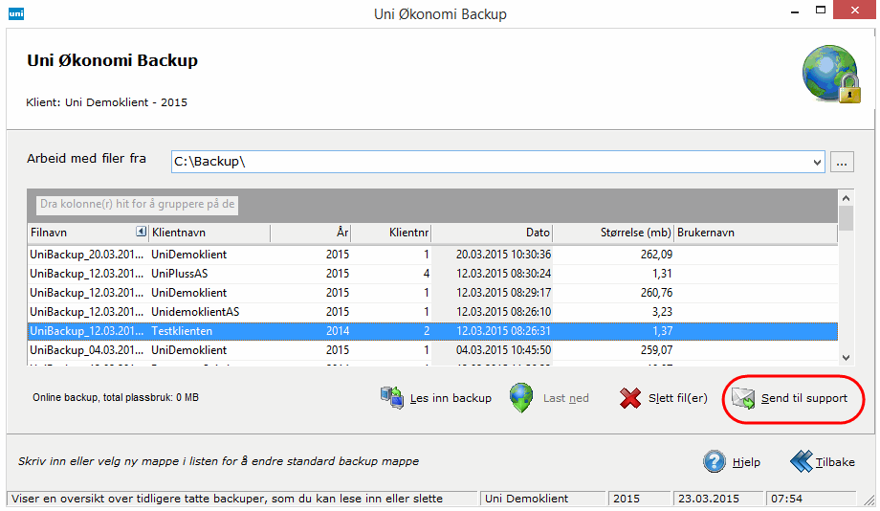Sort backups by Dato column header

pos(493,233)
